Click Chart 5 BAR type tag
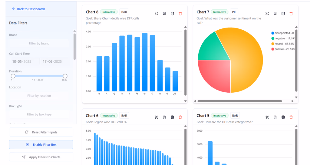310x165 pixels. (x=235, y=116)
